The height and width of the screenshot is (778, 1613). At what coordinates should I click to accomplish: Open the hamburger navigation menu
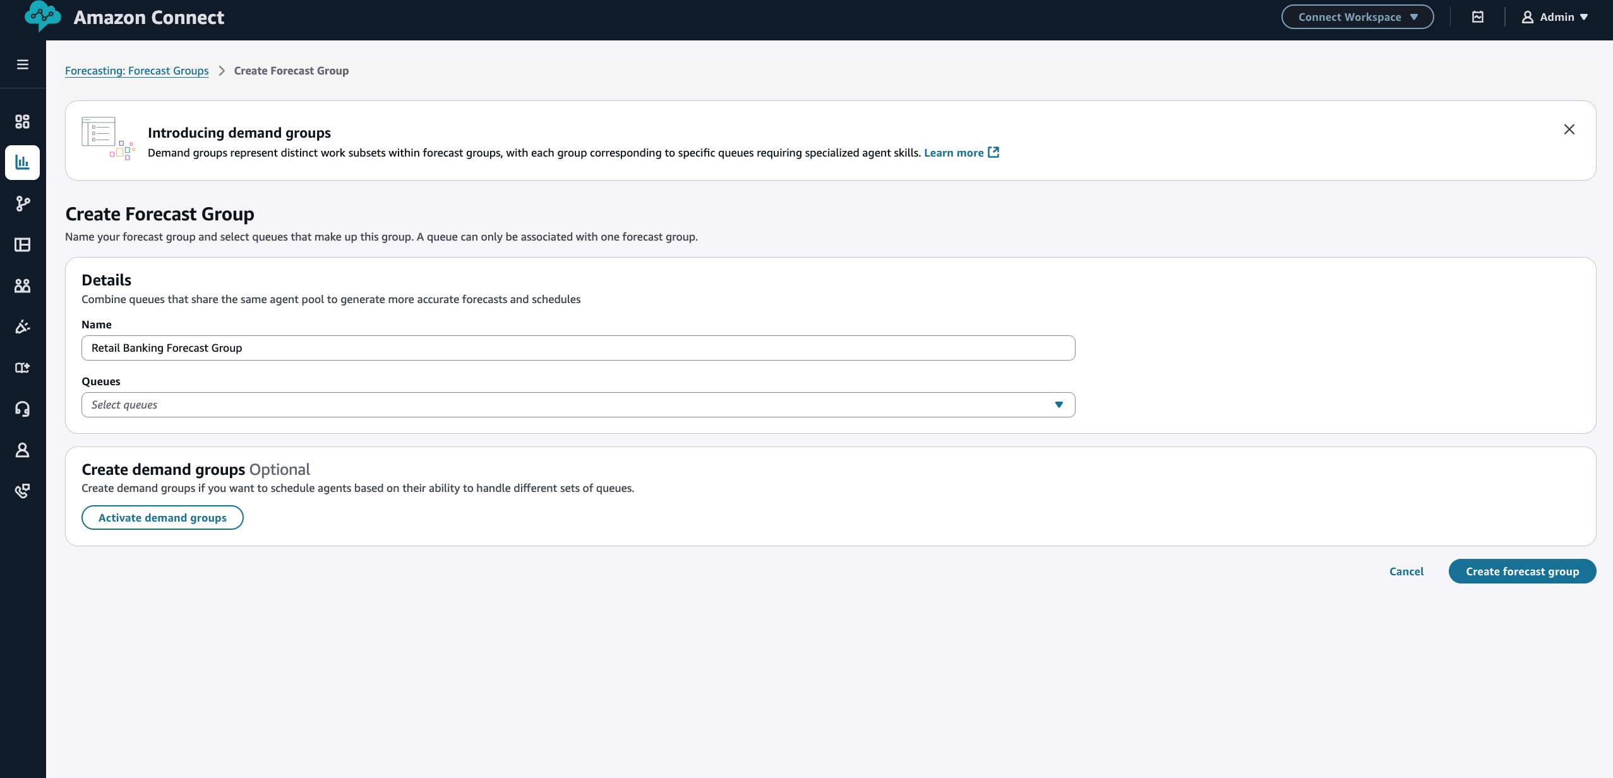click(23, 64)
